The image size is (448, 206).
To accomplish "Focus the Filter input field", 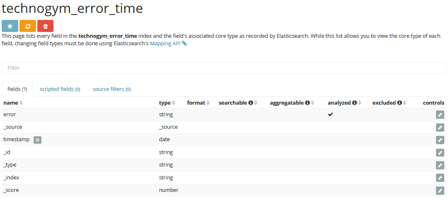I will [x=224, y=68].
